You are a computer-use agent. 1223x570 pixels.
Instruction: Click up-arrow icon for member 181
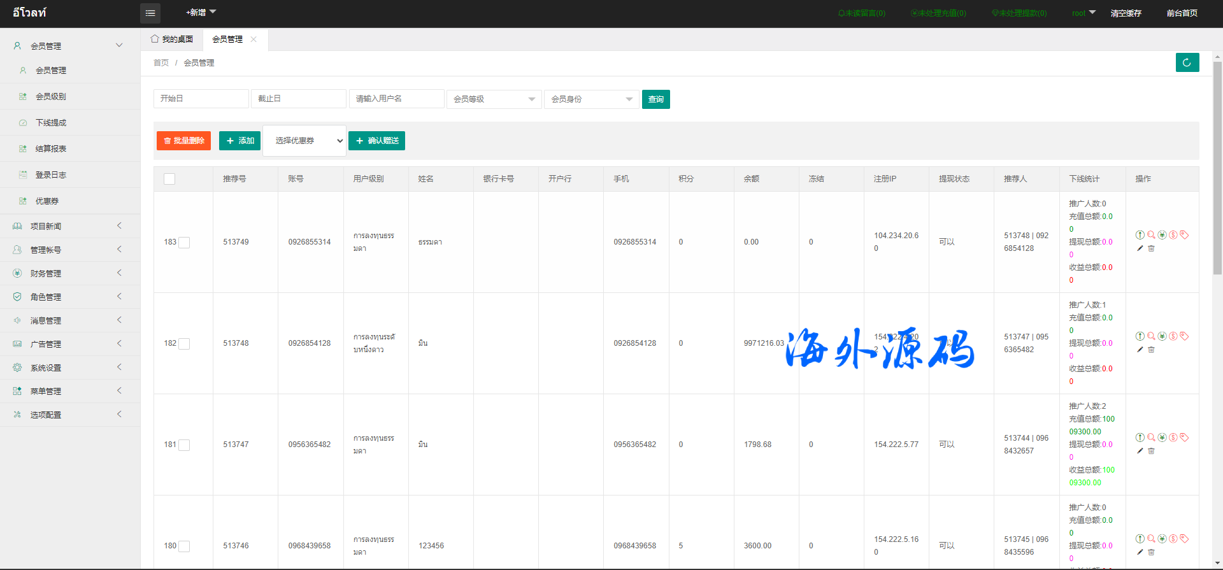pos(1140,438)
